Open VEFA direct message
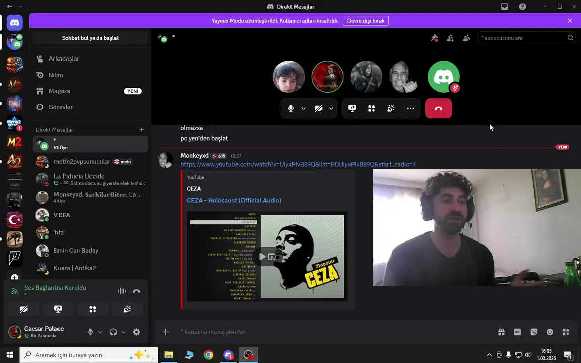The height and width of the screenshot is (363, 581). coord(90,215)
